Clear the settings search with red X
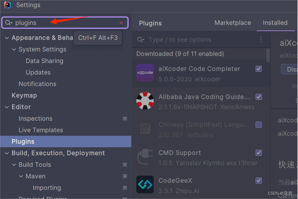Image resolution: width=298 pixels, height=199 pixels. pyautogui.click(x=122, y=23)
